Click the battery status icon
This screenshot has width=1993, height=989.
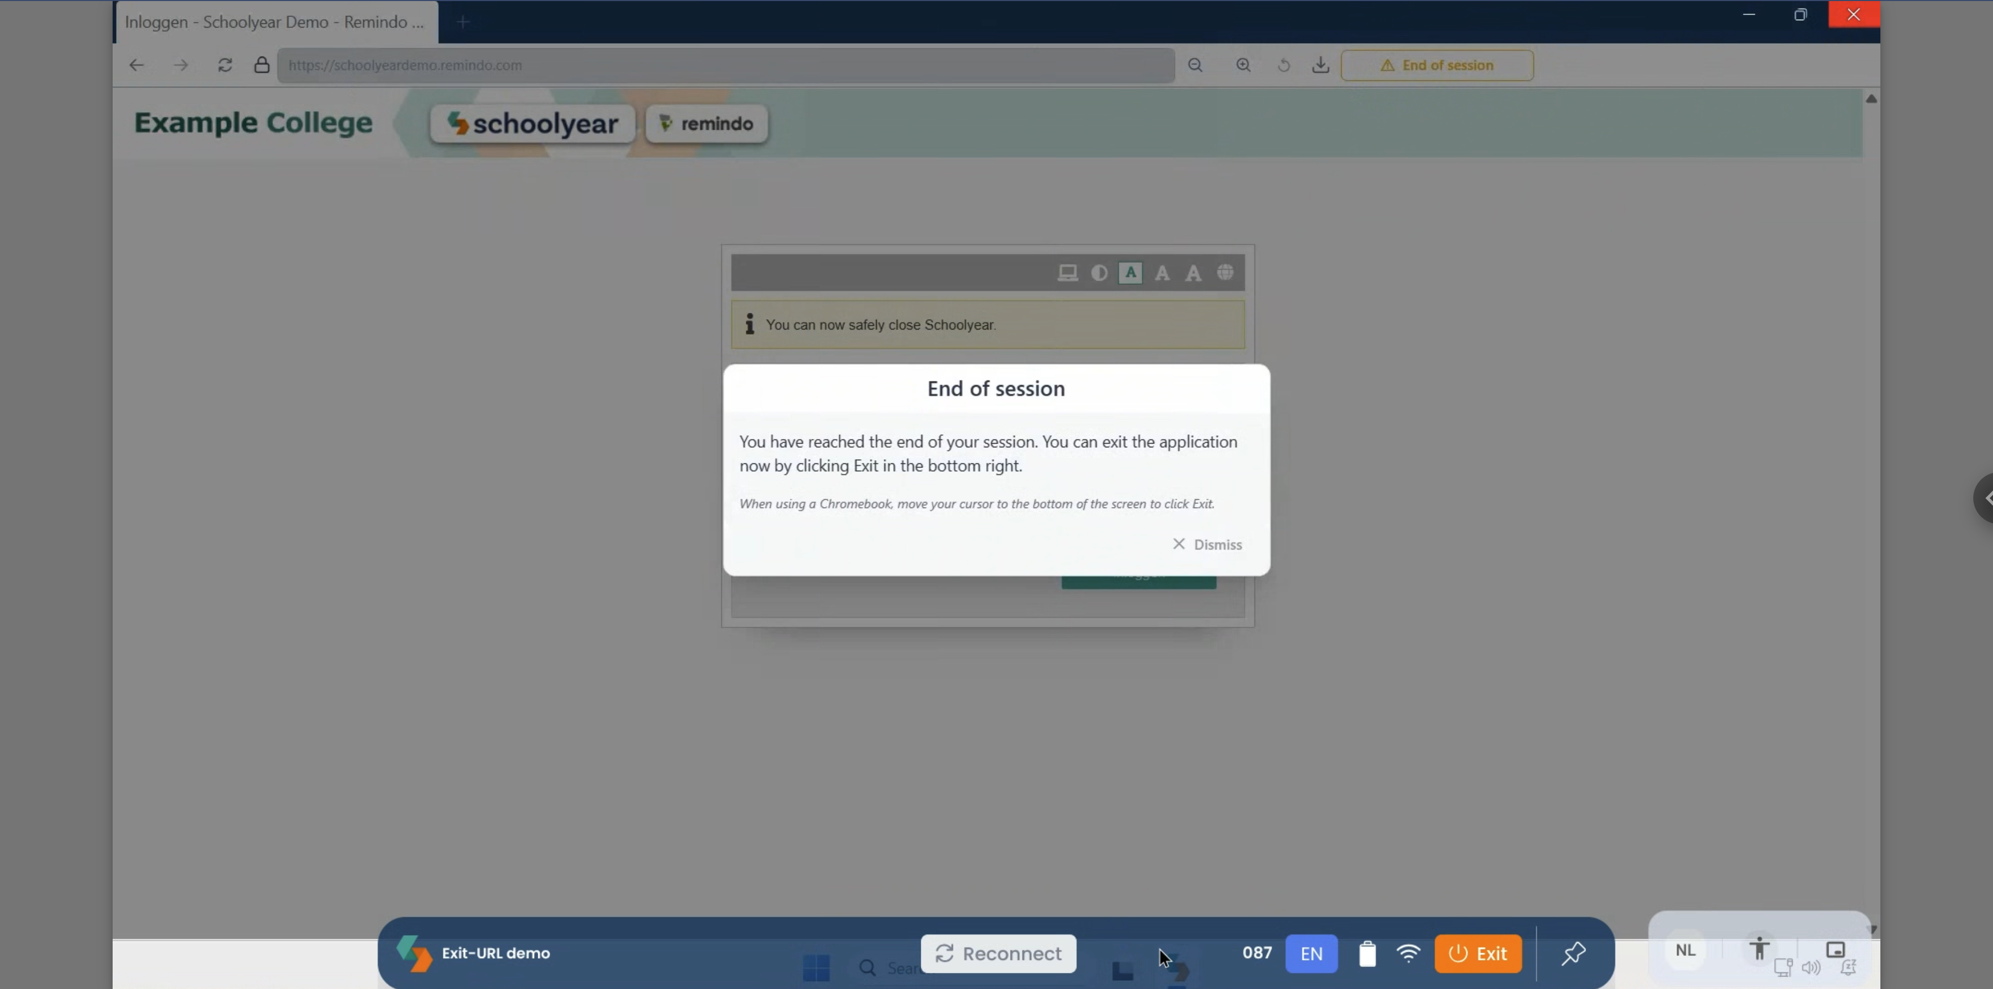coord(1367,953)
